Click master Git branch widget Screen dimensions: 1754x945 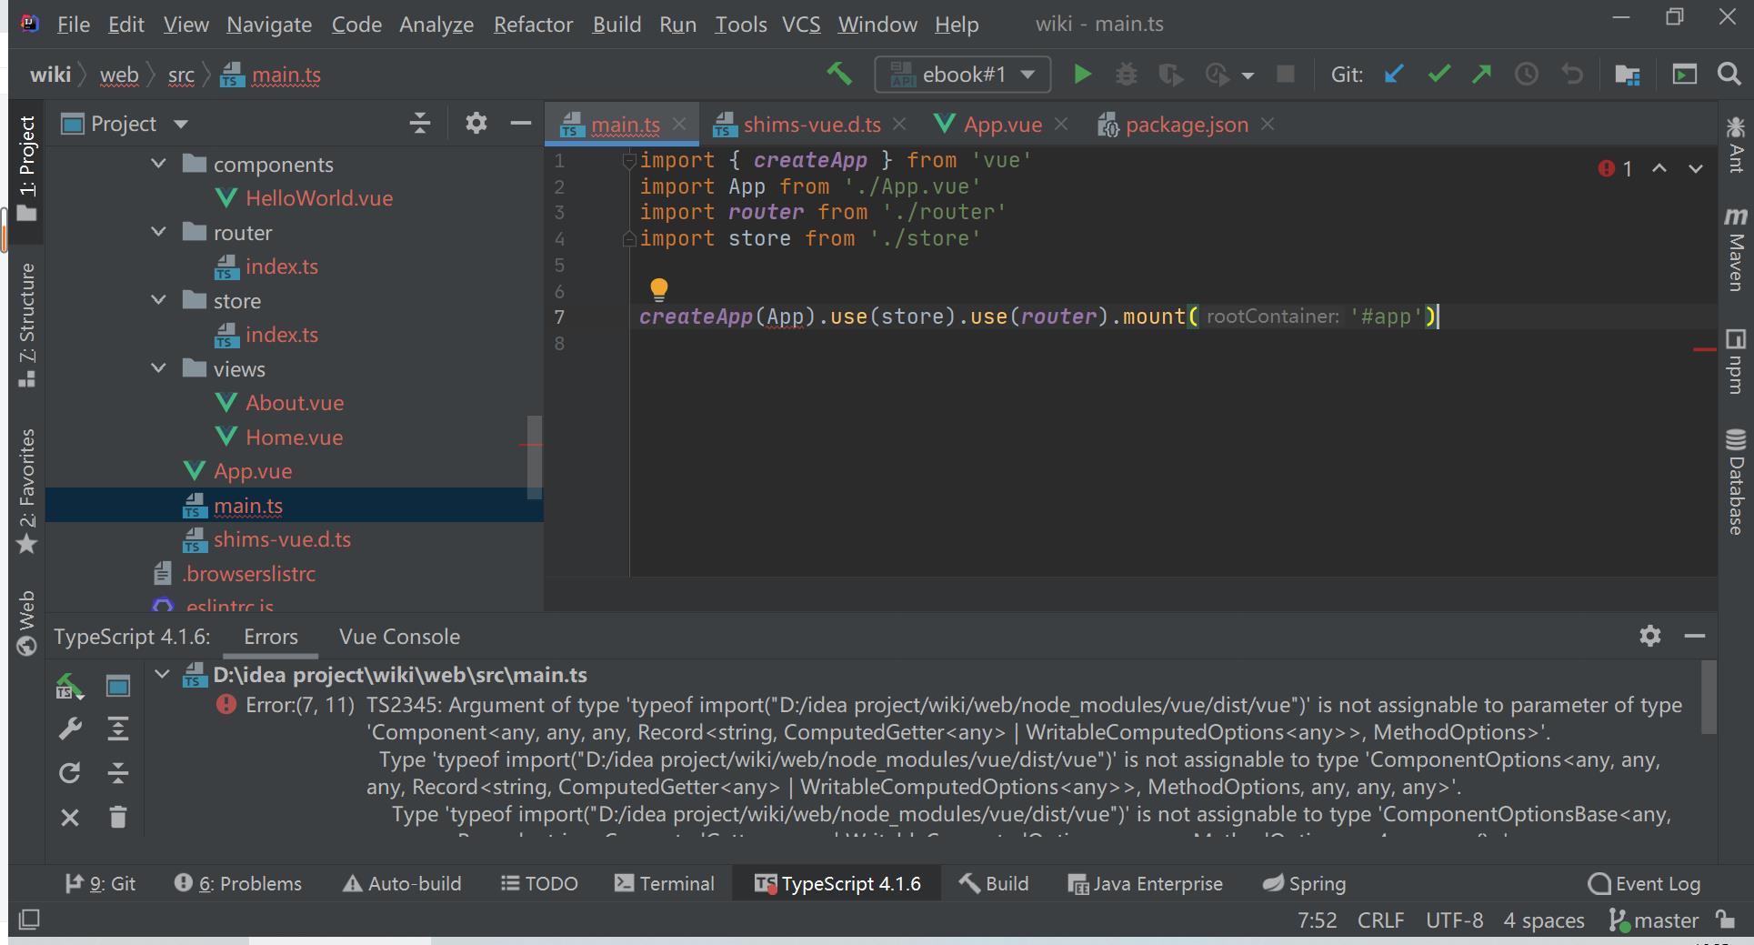pyautogui.click(x=1653, y=920)
